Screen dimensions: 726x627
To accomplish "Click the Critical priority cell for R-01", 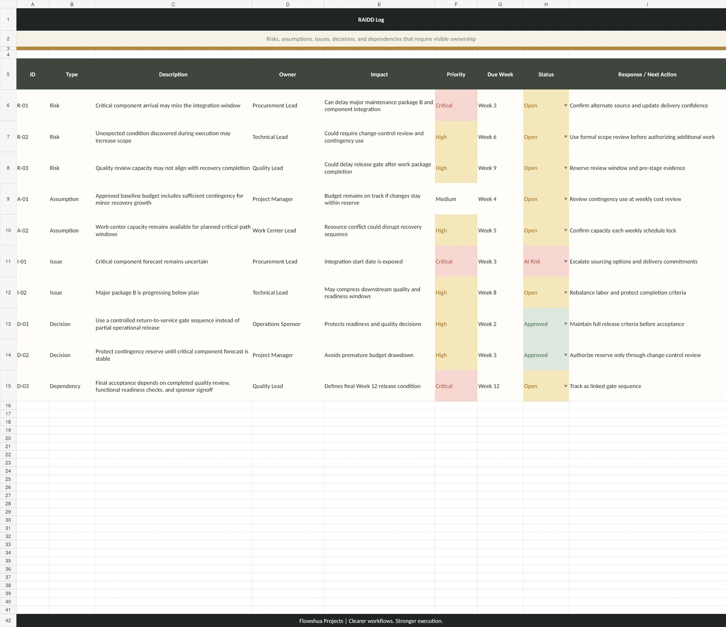I will (456, 106).
